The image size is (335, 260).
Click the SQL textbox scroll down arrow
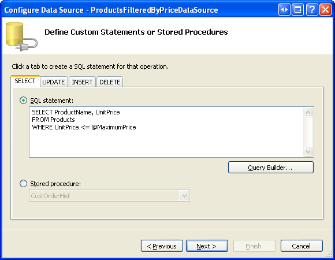tap(308, 152)
